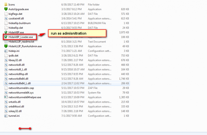207x135 pixels.
Task: Click the file name networktunneldrv.zap
Action: point(21,88)
